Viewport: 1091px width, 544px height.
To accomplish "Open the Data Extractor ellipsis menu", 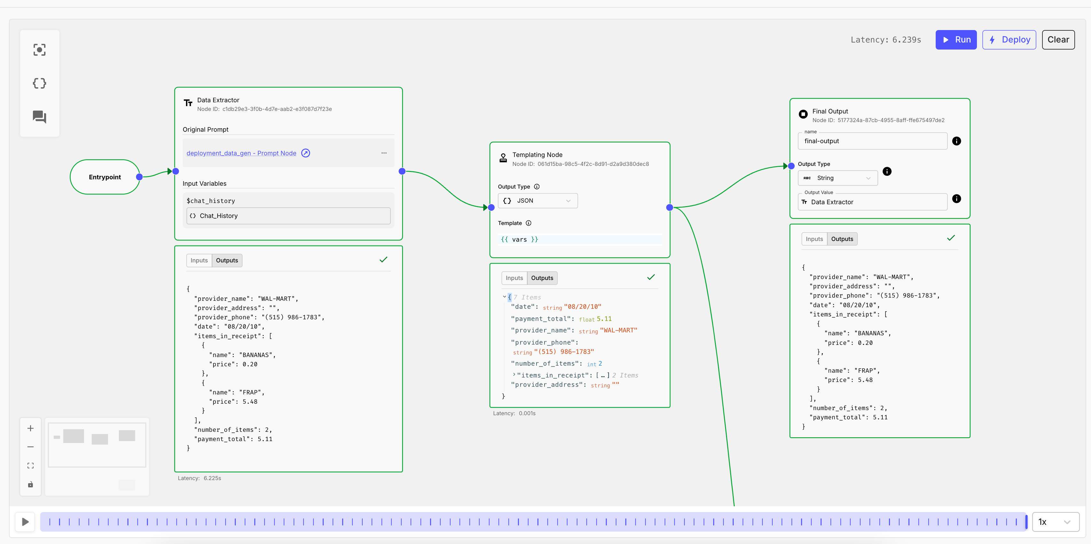I will pos(384,153).
